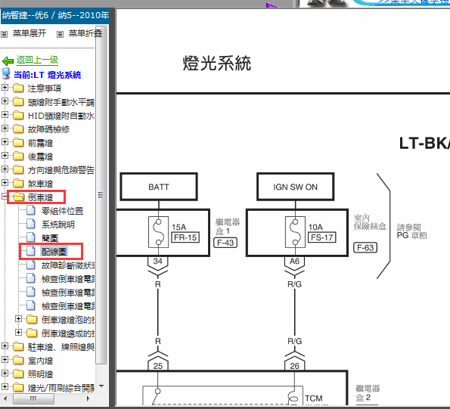
Task: Click the IGN SW ON box
Action: pos(295,187)
